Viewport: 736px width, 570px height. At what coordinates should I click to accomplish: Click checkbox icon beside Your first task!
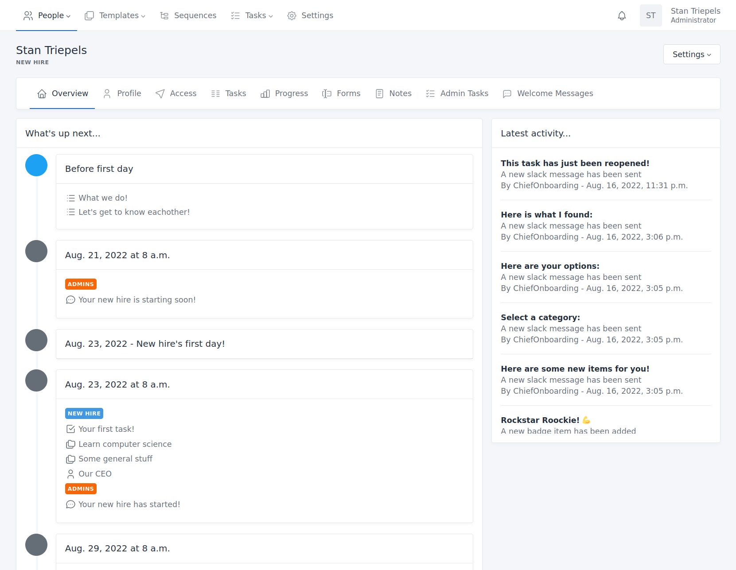70,429
